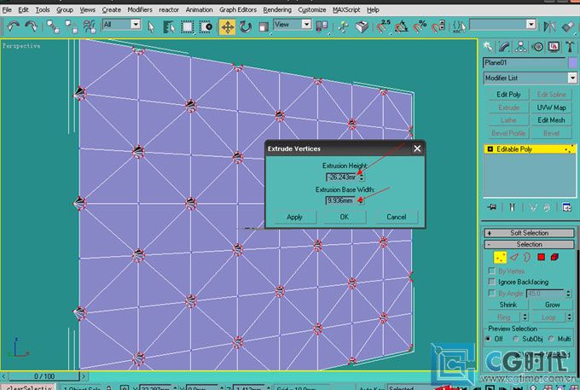Toggle the 2.5D Snaps magnet

click(383, 26)
